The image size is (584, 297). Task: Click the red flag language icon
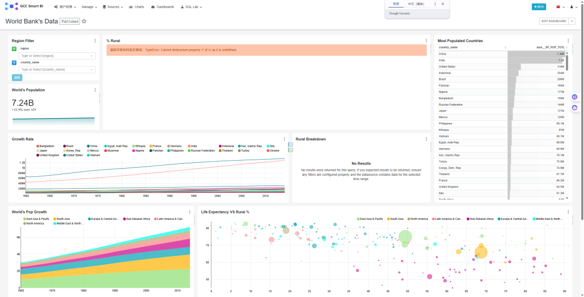click(x=558, y=6)
